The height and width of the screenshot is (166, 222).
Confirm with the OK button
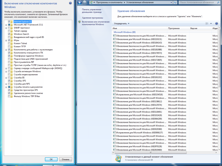pyautogui.click(x=51, y=159)
